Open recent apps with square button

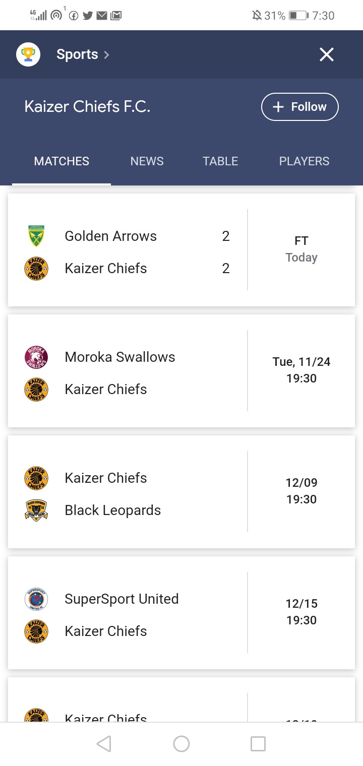[258, 744]
